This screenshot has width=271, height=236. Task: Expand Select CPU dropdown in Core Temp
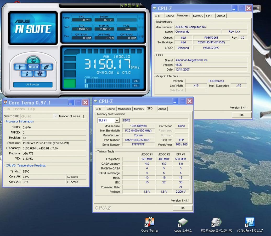click(x=55, y=116)
